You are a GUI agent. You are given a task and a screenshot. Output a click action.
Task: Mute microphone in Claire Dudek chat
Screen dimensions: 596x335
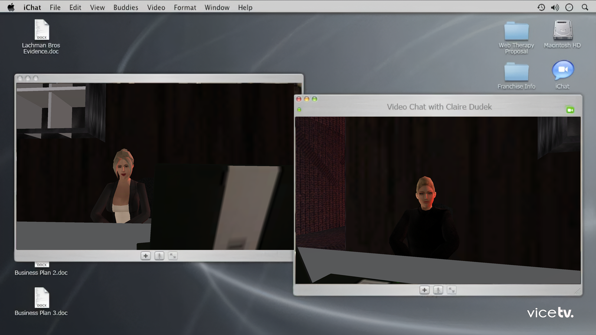click(x=438, y=290)
